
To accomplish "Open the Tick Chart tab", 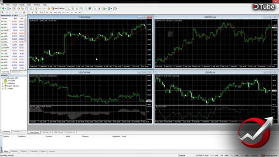I will point(16,72).
